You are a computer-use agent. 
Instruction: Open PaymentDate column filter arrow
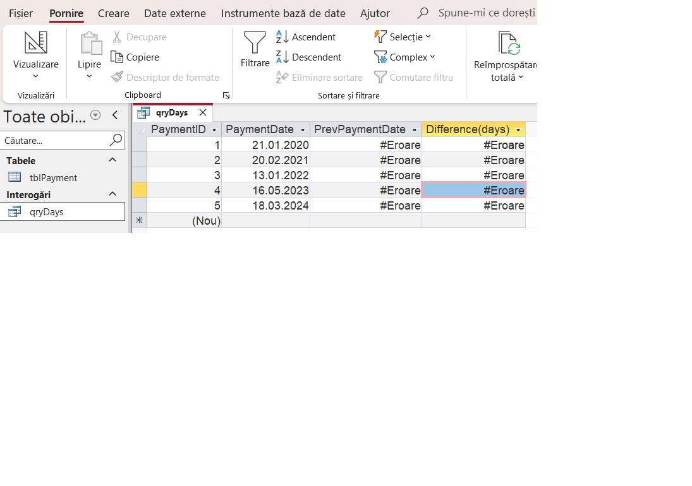303,130
